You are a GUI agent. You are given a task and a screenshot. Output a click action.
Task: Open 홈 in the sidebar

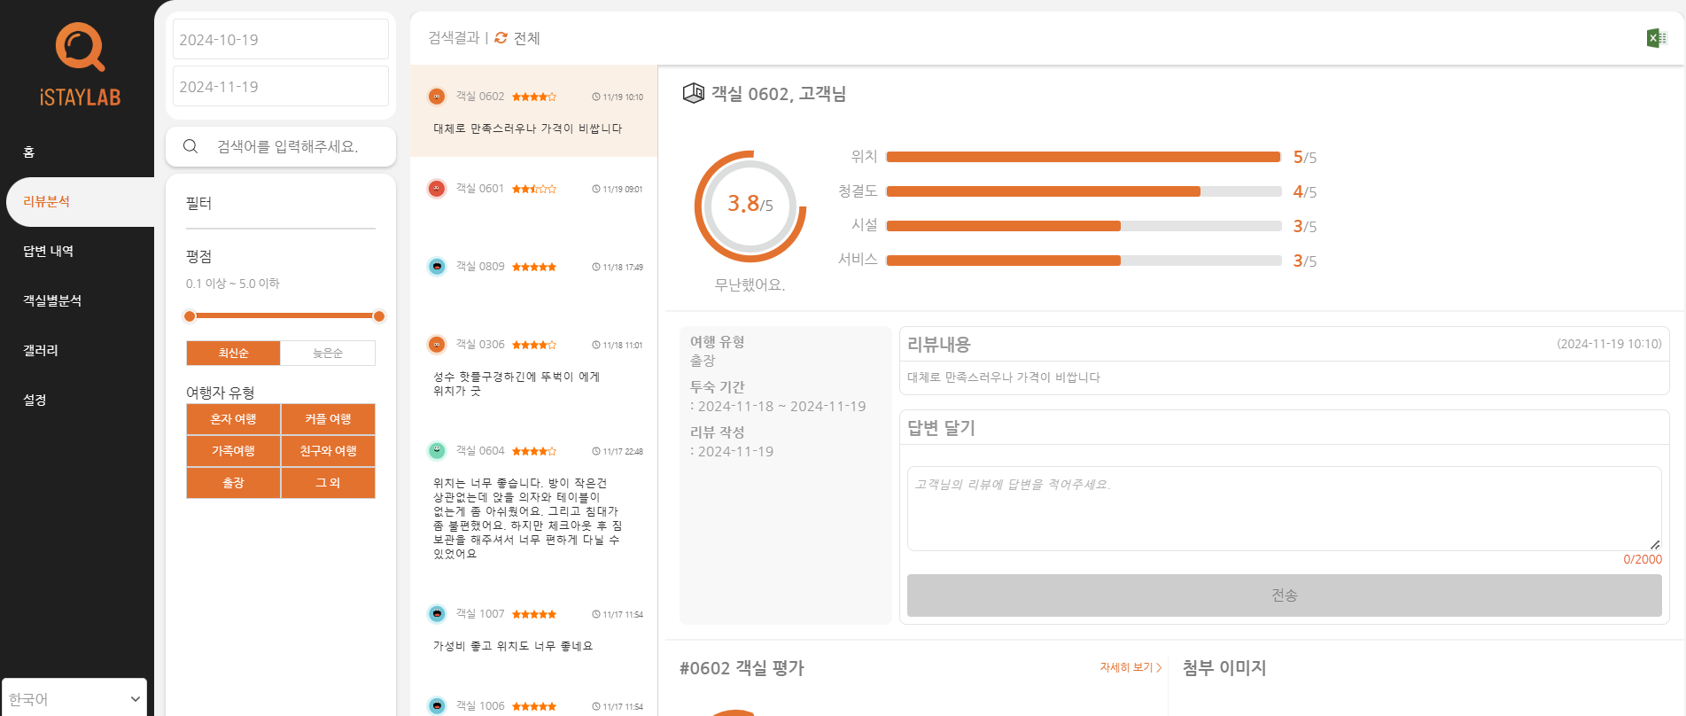click(x=28, y=152)
